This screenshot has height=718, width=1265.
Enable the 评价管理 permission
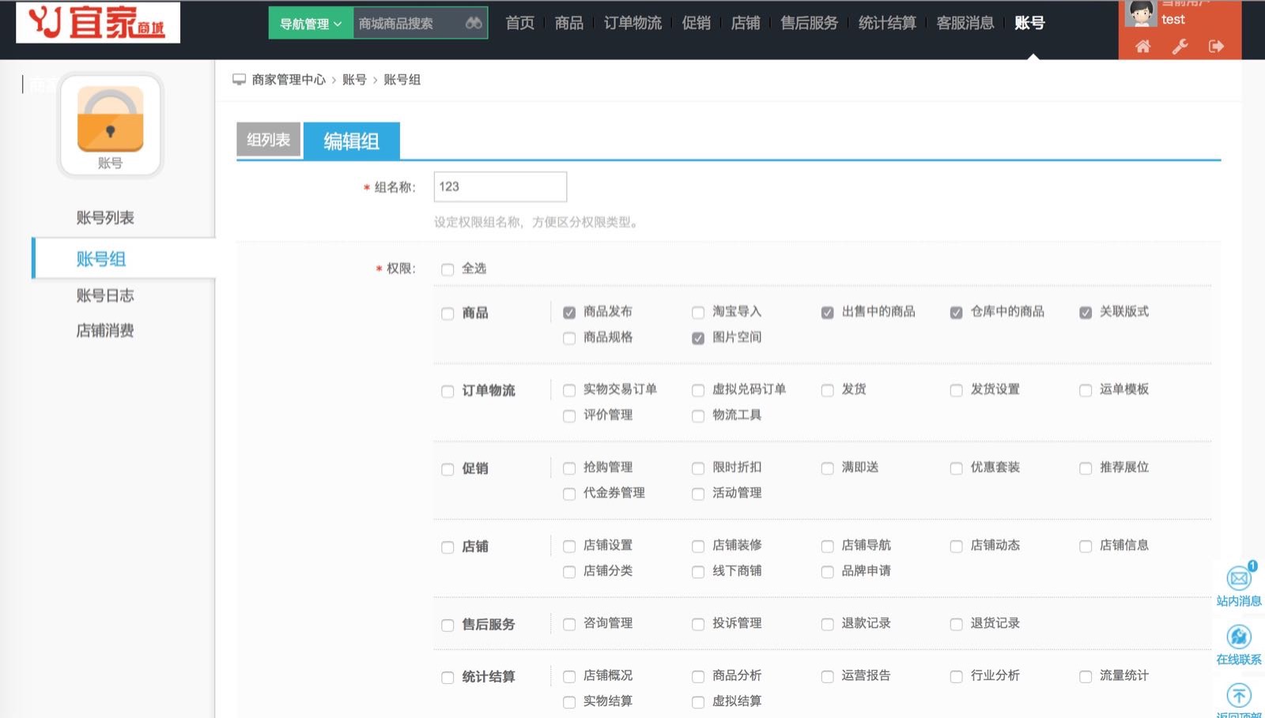(569, 415)
